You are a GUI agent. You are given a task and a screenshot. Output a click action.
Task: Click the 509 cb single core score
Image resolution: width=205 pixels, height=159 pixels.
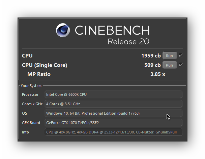152,65
